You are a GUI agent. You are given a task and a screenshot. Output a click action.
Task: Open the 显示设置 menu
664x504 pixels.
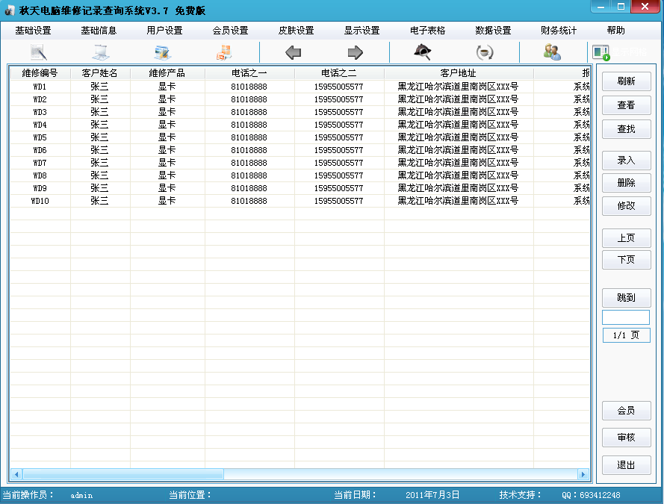point(362,31)
